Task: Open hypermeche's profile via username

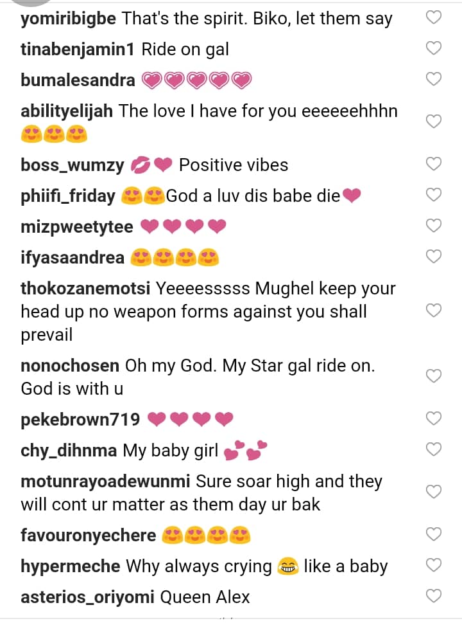Action: [71, 566]
